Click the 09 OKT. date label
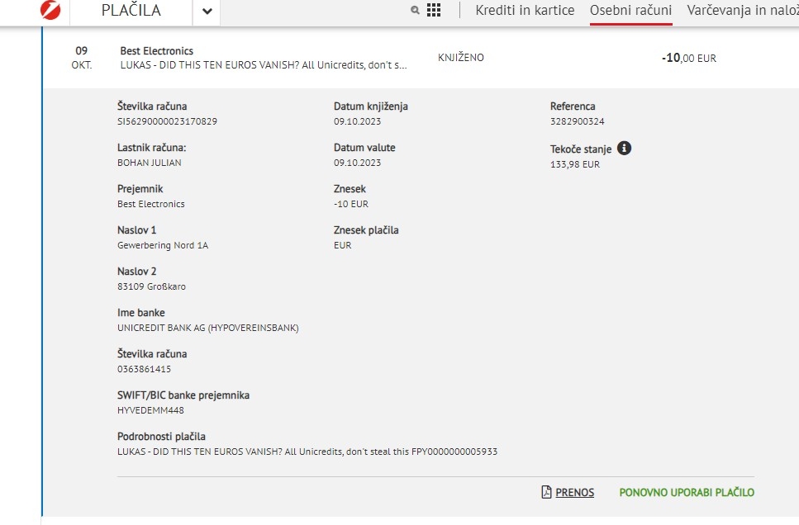Image resolution: width=799 pixels, height=525 pixels. (82, 58)
